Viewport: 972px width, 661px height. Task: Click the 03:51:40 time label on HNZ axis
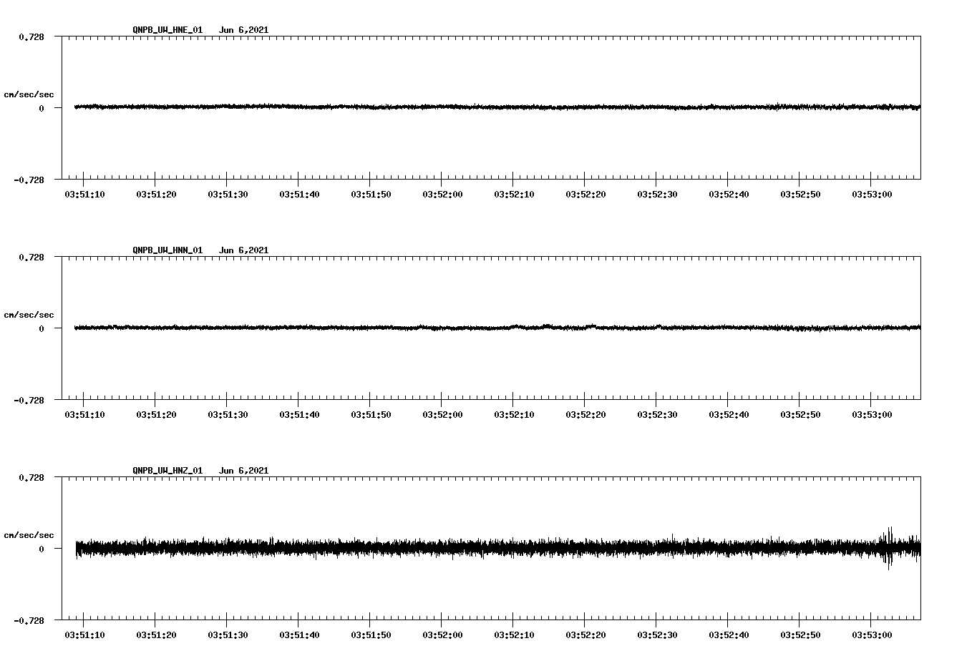coord(299,635)
